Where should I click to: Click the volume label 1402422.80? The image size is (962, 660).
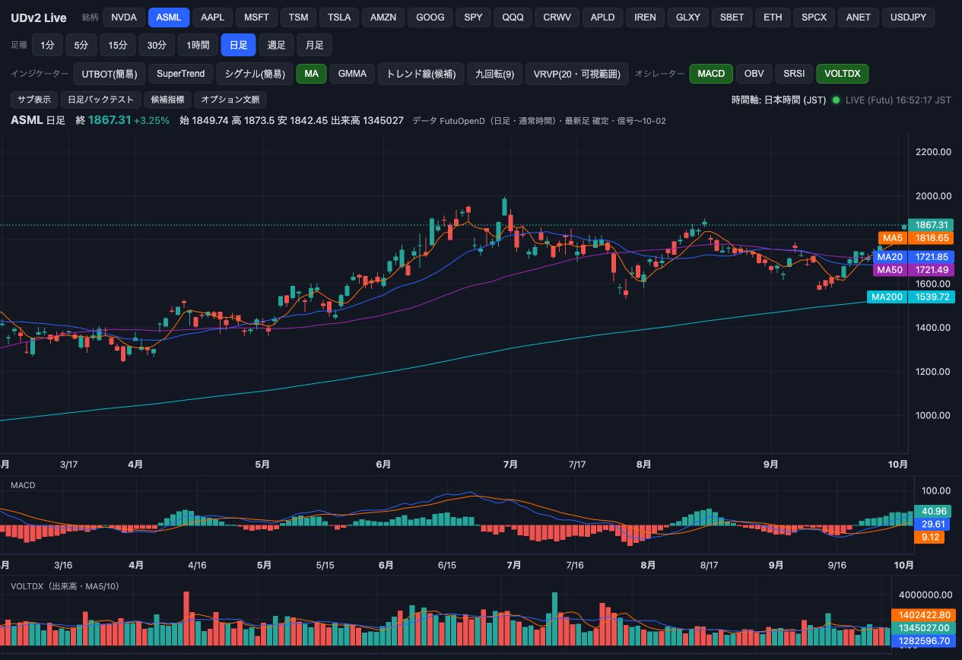click(923, 614)
